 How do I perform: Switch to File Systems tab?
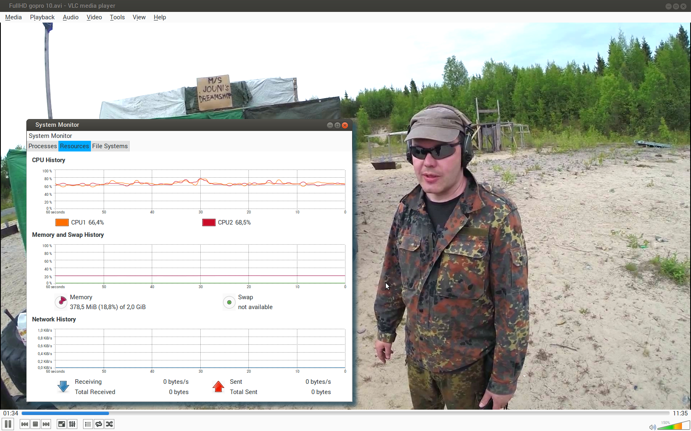coord(110,146)
